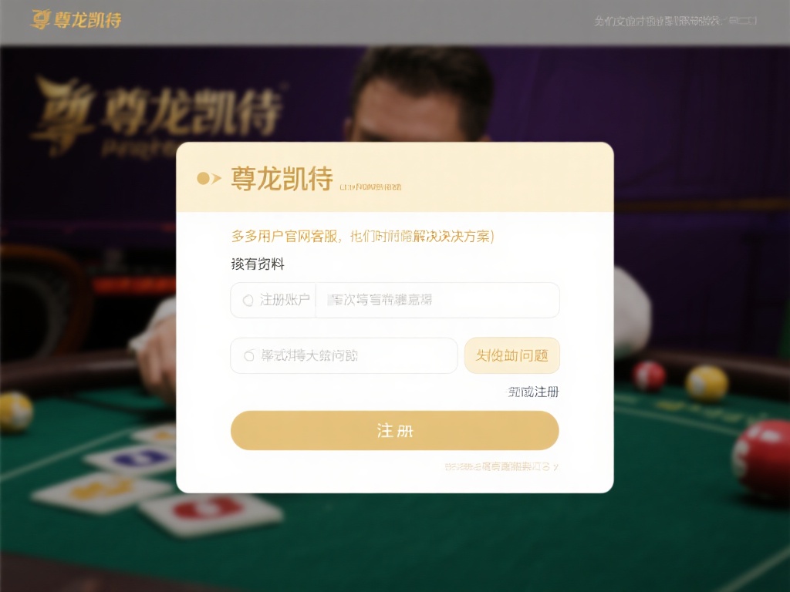Viewport: 790px width, 592px height.
Task: Open the small 注册 link under the side button
Action: tap(534, 392)
